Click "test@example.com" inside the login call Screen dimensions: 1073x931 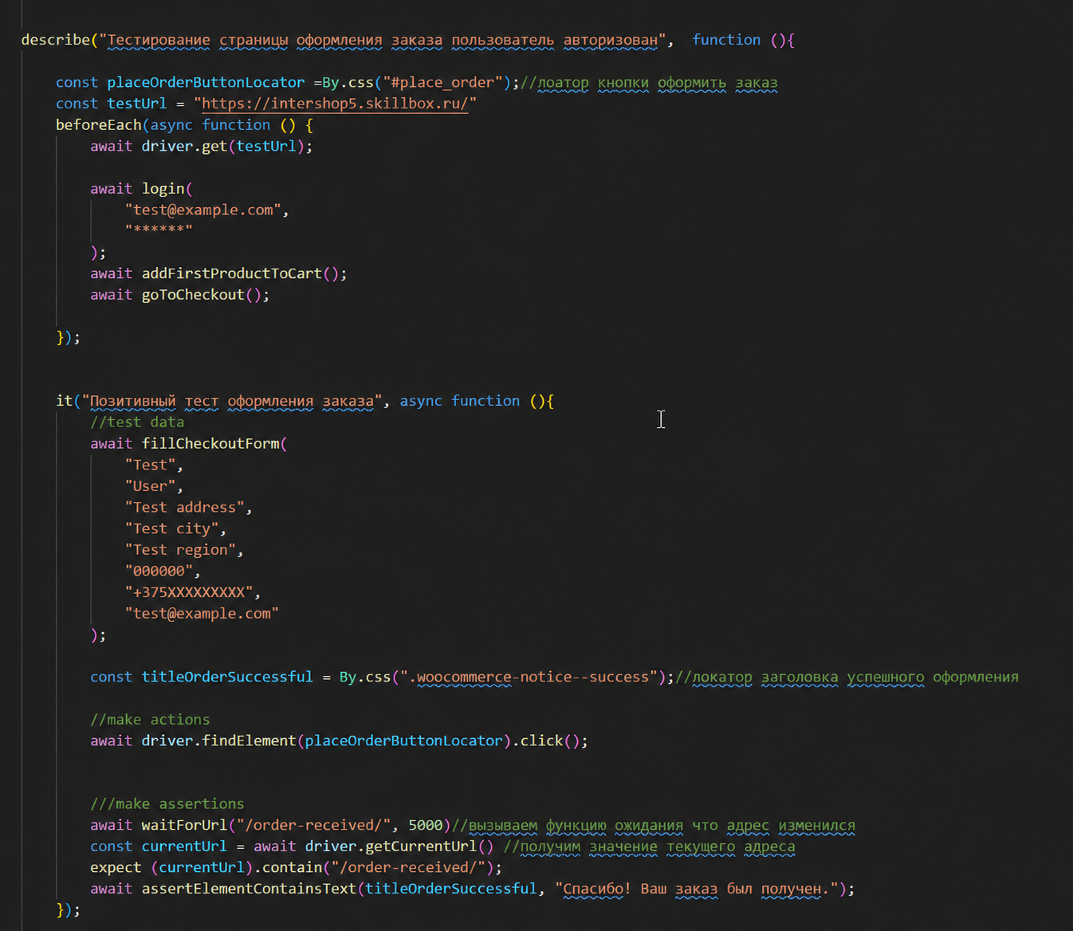(203, 210)
